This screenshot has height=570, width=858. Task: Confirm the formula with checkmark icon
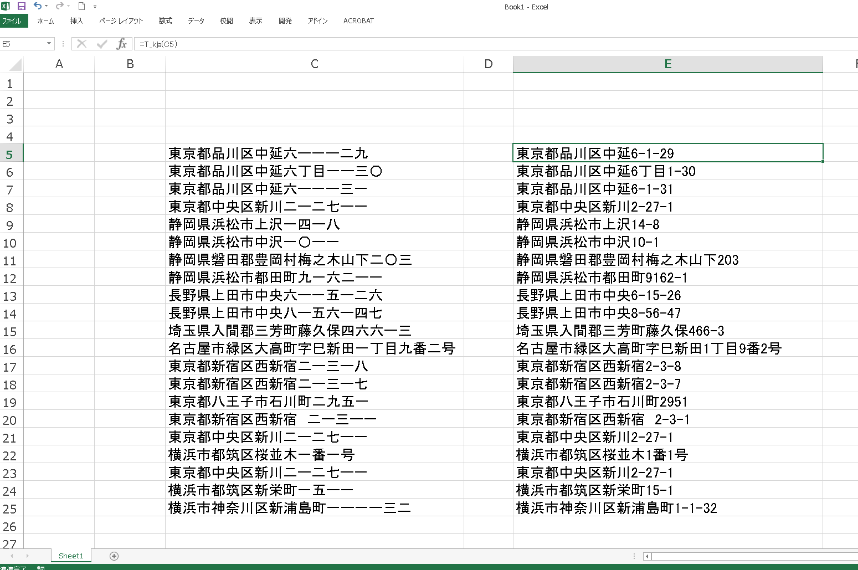point(102,44)
